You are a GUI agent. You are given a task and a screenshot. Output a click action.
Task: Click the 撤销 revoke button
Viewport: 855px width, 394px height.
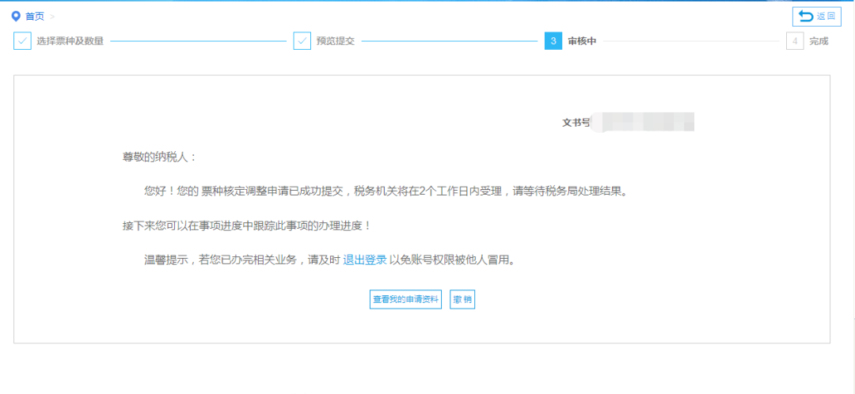click(x=462, y=299)
